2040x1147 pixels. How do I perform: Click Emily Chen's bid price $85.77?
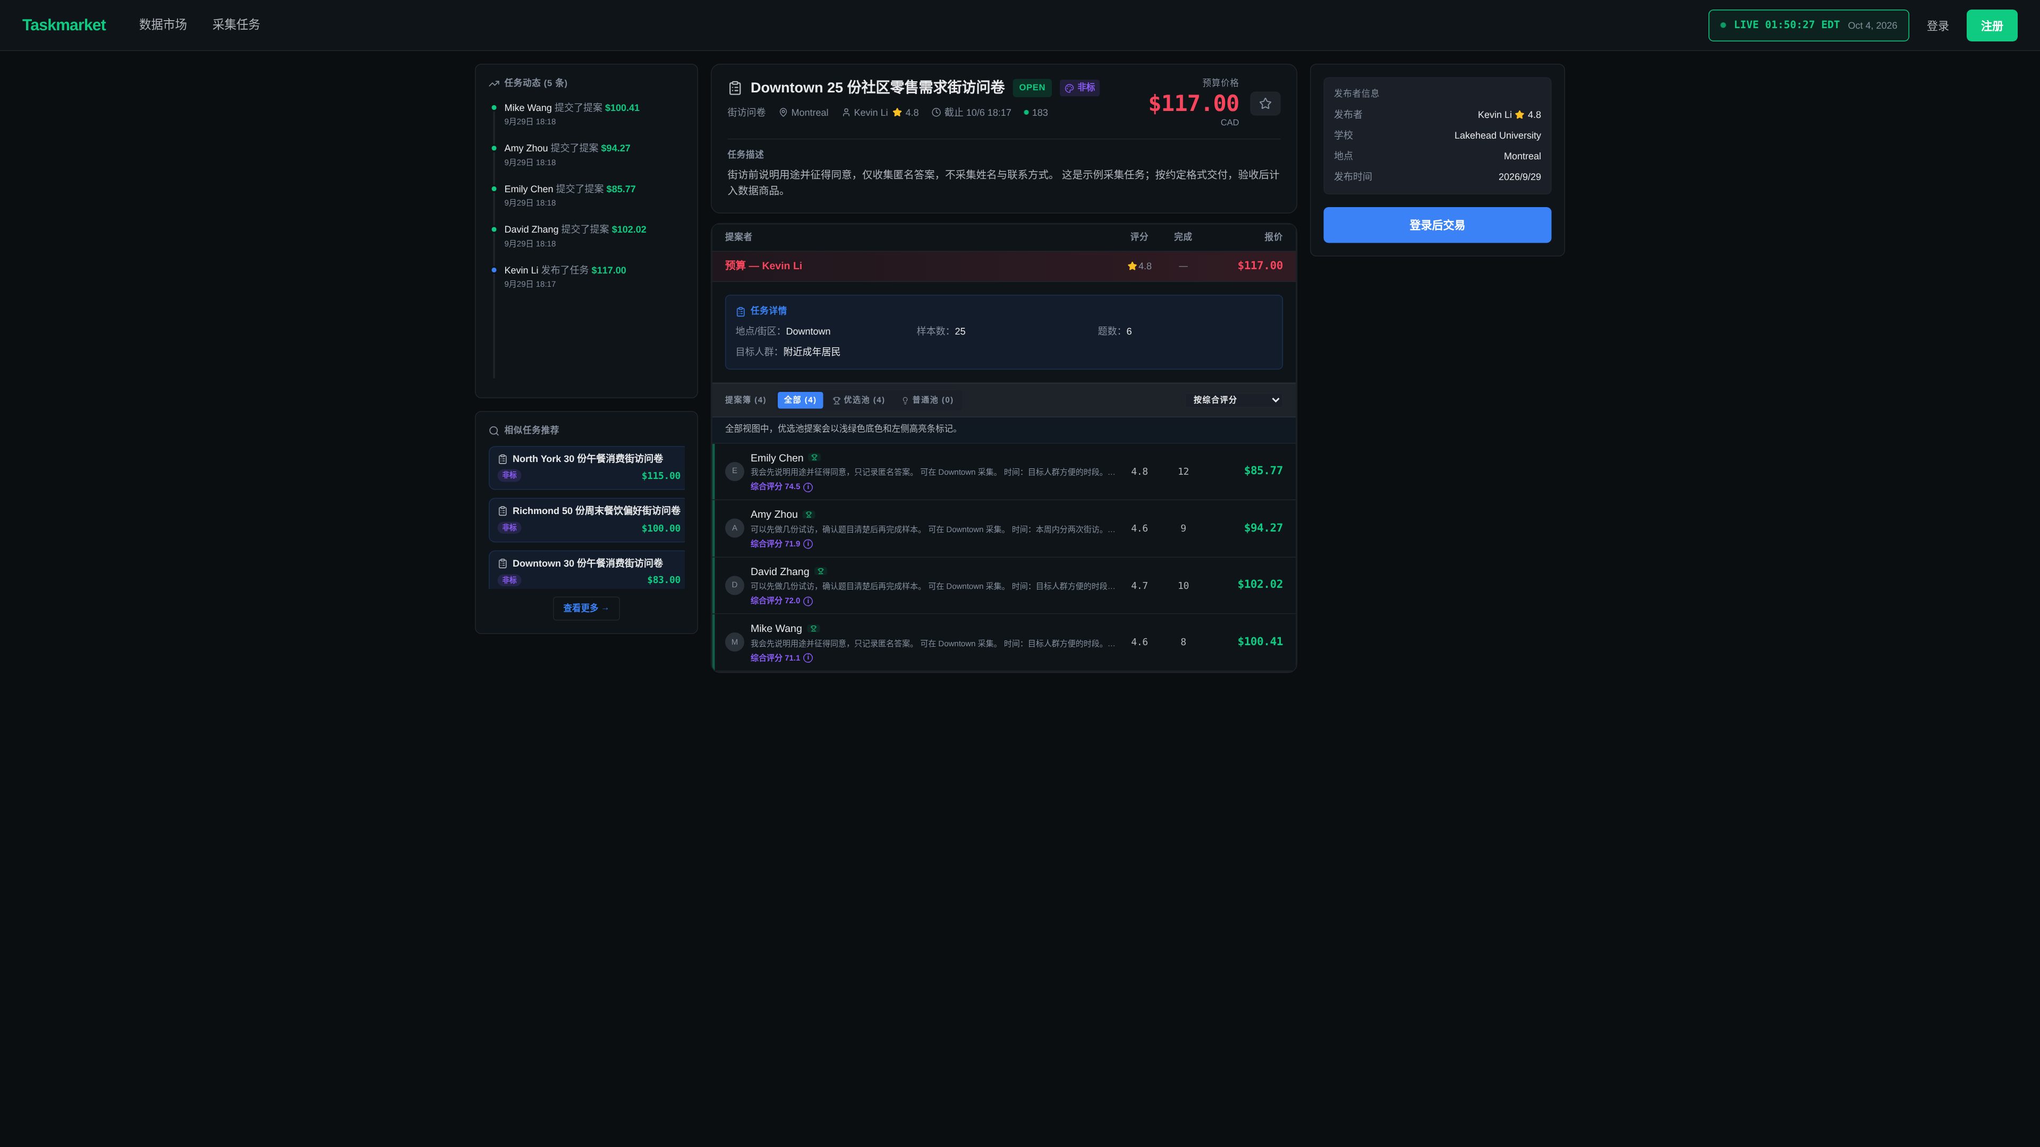point(1263,470)
